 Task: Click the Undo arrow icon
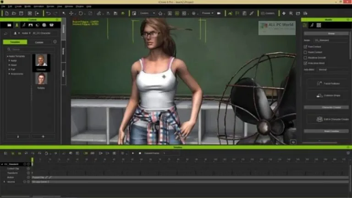click(49, 13)
